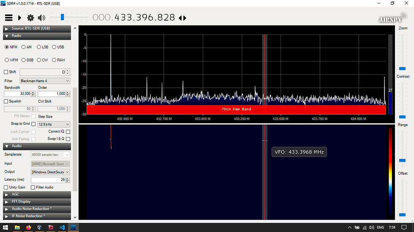Open the Output Windows DirectSound dropdown
The height and width of the screenshot is (232, 414).
50,172
